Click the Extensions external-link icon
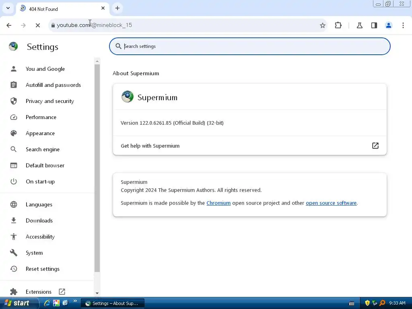This screenshot has width=412, height=309. coord(62,292)
